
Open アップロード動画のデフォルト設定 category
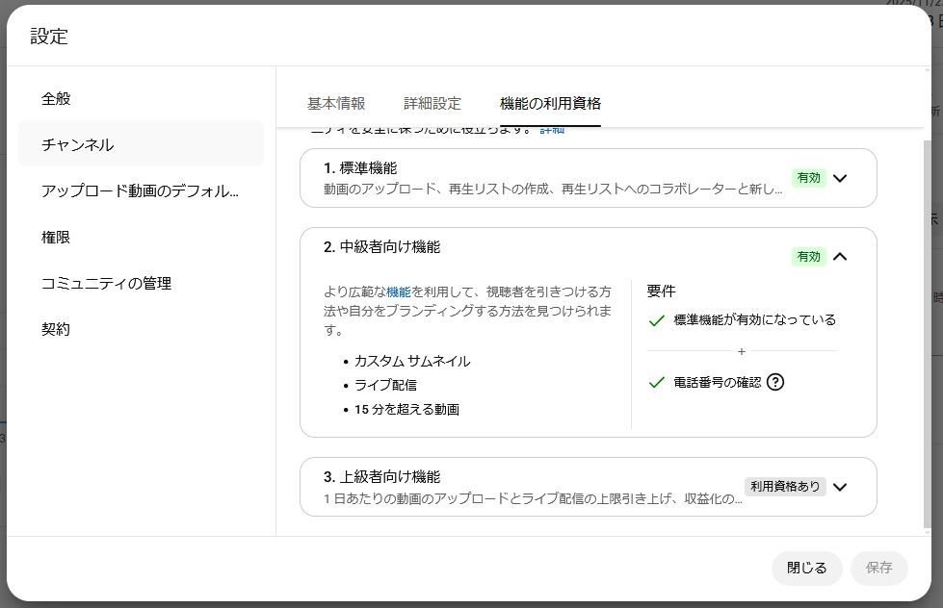[x=140, y=190]
